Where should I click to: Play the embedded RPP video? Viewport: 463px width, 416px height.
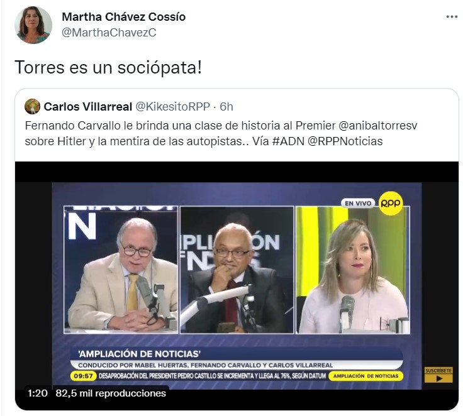click(x=237, y=285)
